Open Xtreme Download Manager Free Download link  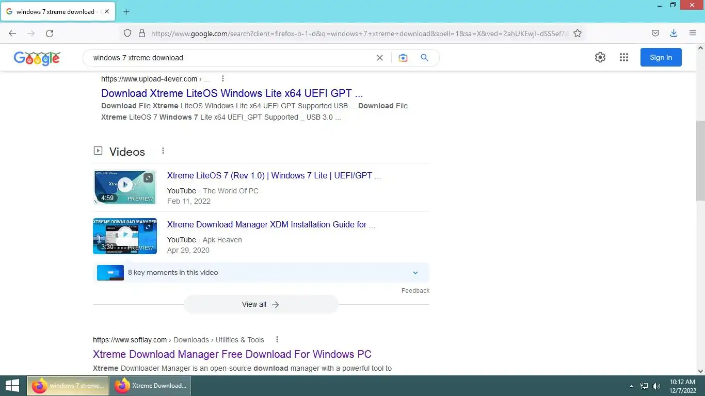232,354
